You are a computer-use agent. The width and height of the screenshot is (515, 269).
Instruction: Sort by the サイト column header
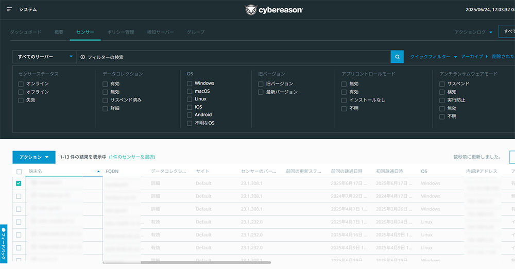(x=202, y=171)
